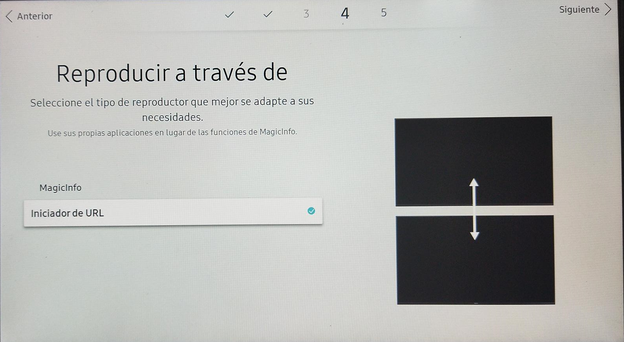The image size is (624, 342).
Task: Click the upward arrowhead on the upper screen
Action: (474, 183)
